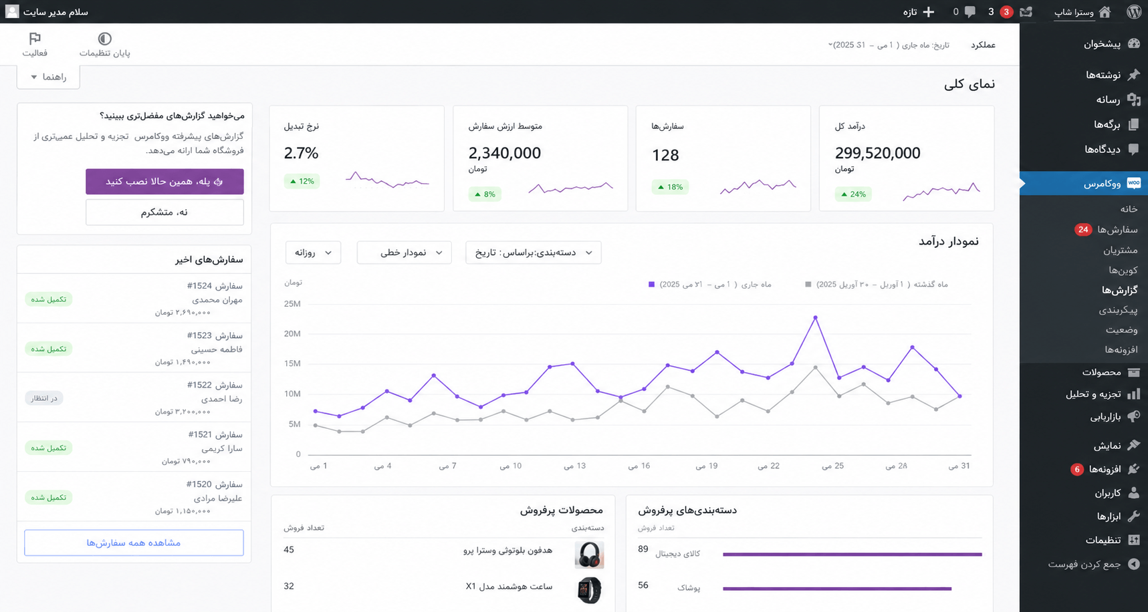The height and width of the screenshot is (612, 1148).
Task: Open افزونه‌ها under ووکامرس submenu
Action: coord(1121,349)
